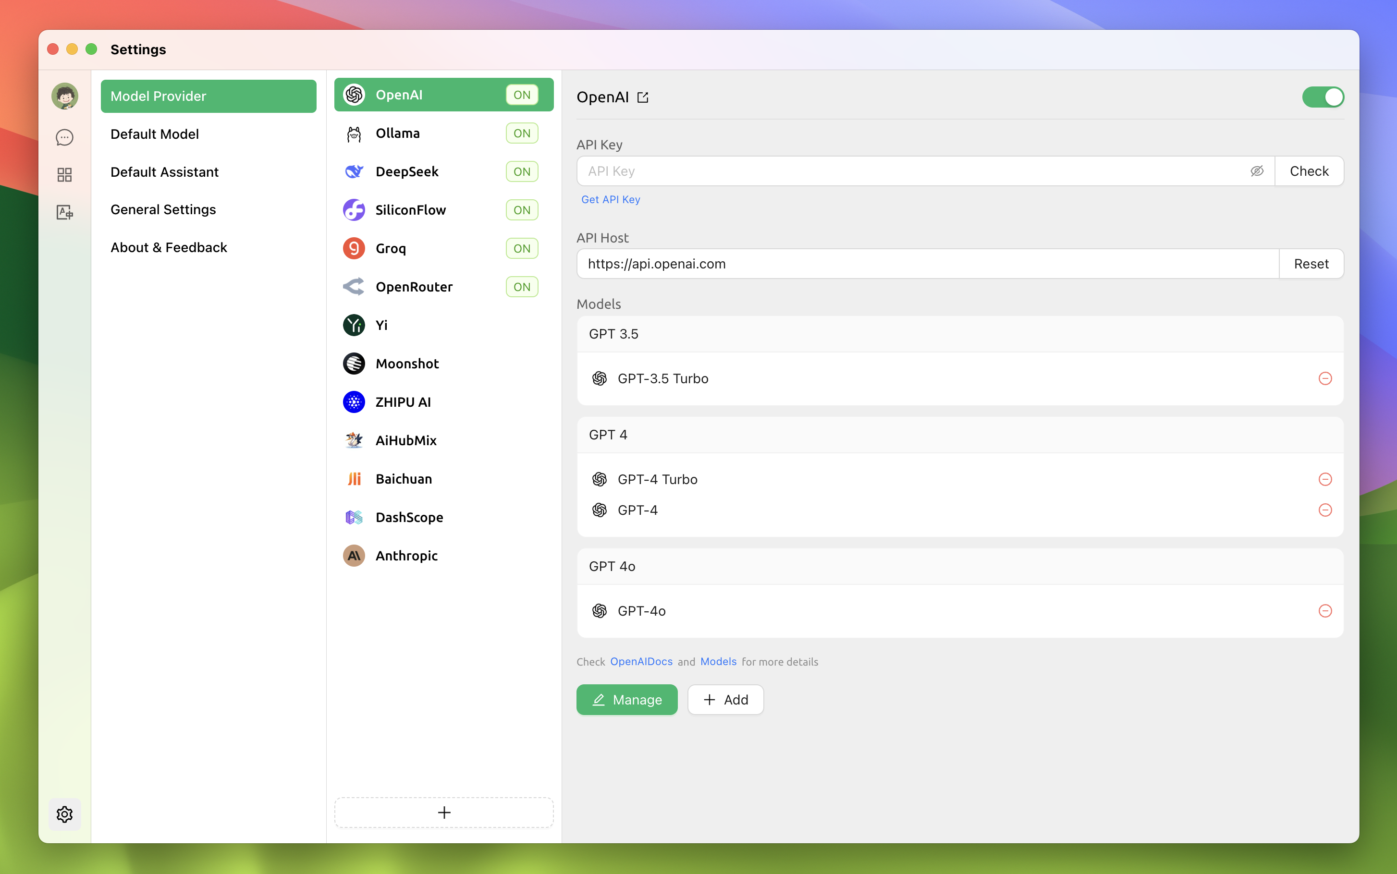The width and height of the screenshot is (1397, 874).
Task: Select the Model Provider menu item
Action: point(208,96)
